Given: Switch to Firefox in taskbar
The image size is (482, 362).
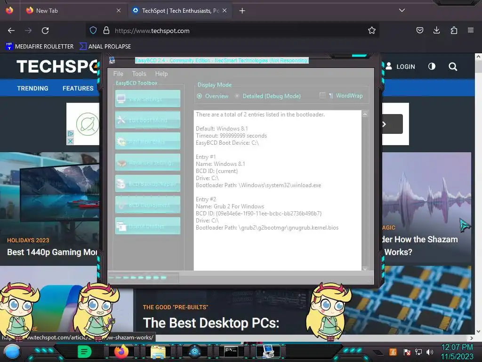Looking at the screenshot, I should [121, 352].
